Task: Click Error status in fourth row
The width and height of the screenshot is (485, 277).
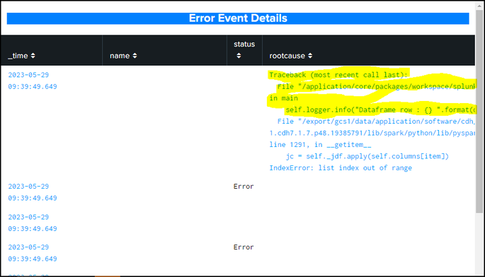Action: point(244,247)
